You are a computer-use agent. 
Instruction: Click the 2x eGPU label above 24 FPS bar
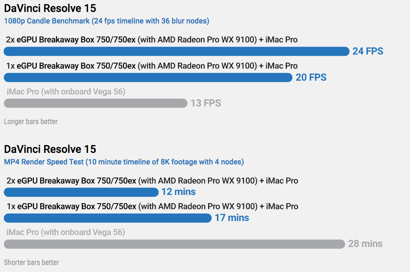tap(152, 40)
